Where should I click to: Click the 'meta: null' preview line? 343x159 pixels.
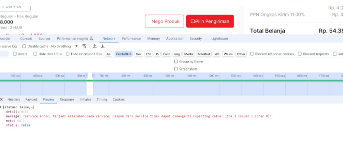pyautogui.click(x=15, y=121)
